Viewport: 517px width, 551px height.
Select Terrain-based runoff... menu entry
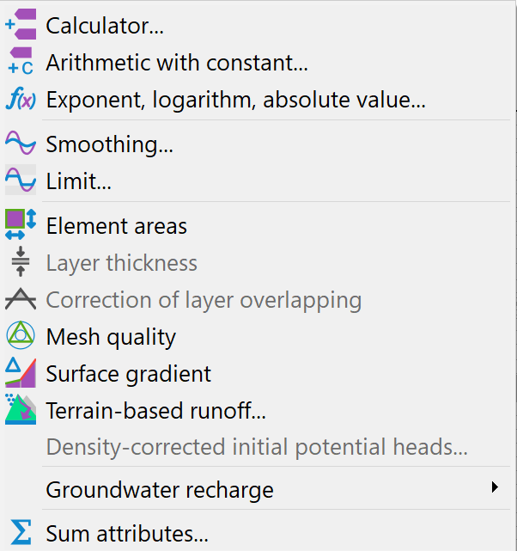point(155,411)
